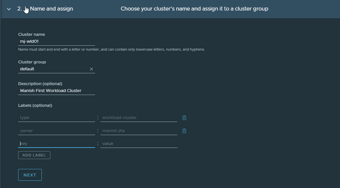
Task: Collapse the Name and assign section chevron
Action: click(9, 9)
